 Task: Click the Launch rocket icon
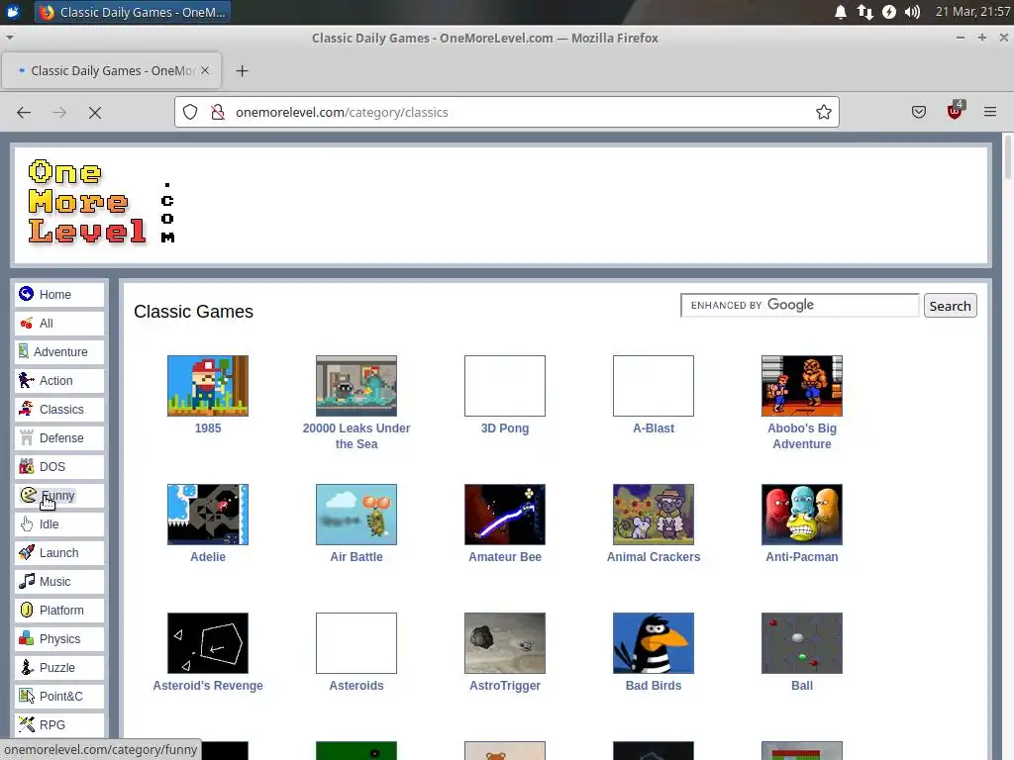[x=26, y=552]
